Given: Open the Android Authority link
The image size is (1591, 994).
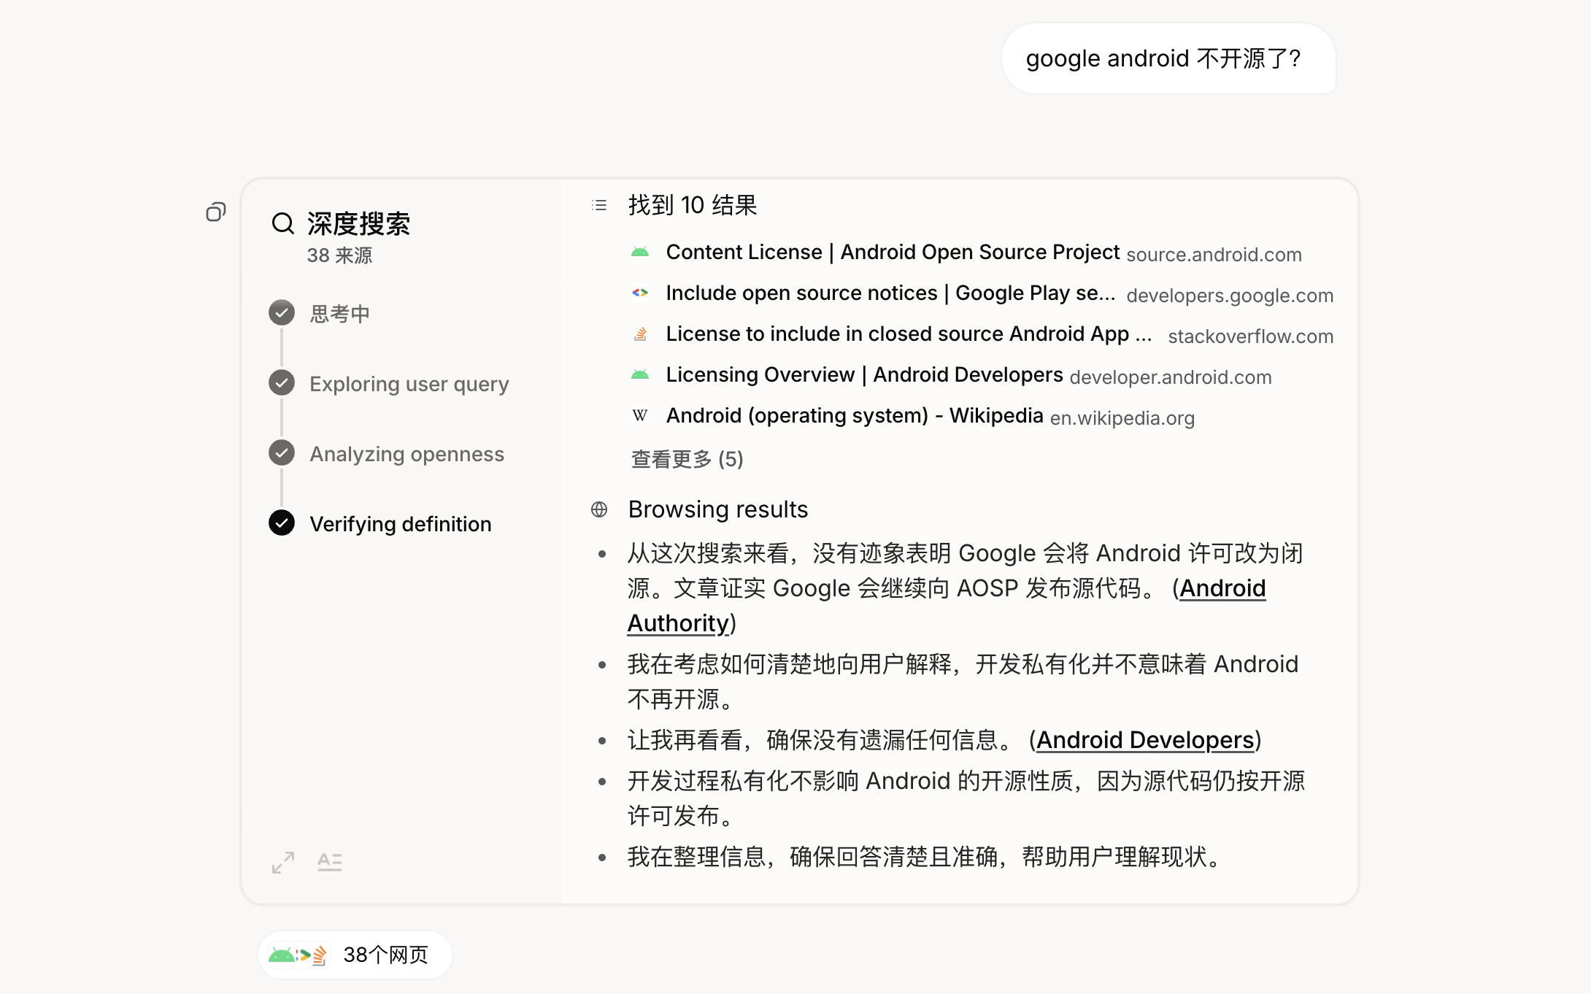Looking at the screenshot, I should (1222, 588).
